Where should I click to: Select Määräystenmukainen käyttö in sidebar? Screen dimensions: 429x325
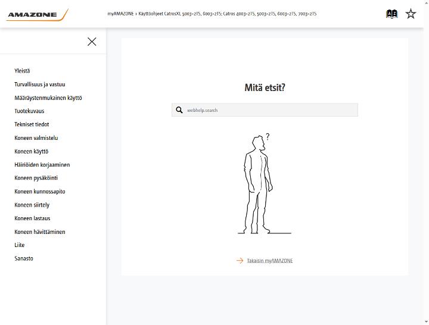tap(48, 98)
